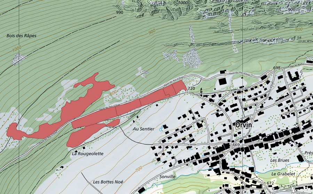Click the lightning bolt symbol near 720
Viewport: 313px width, 194px height.
coord(201,92)
